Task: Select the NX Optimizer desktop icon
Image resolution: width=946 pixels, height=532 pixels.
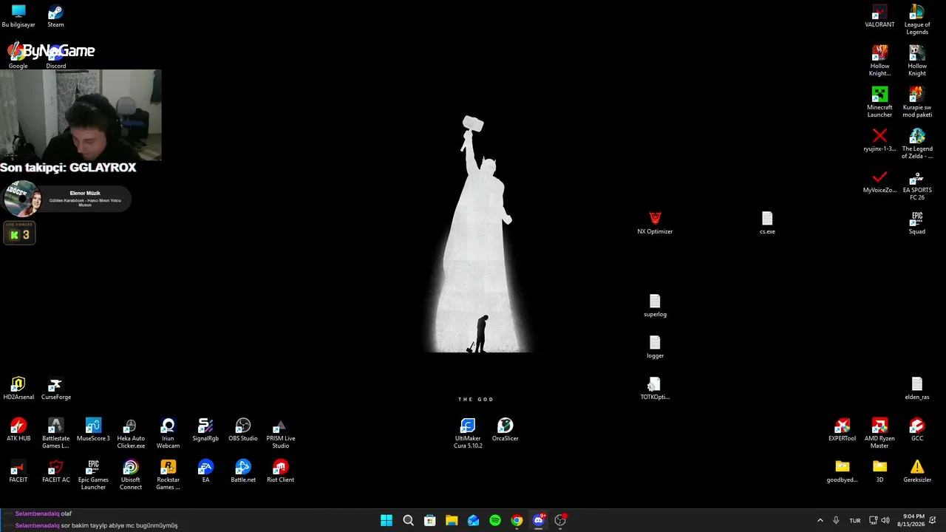Action: [655, 223]
